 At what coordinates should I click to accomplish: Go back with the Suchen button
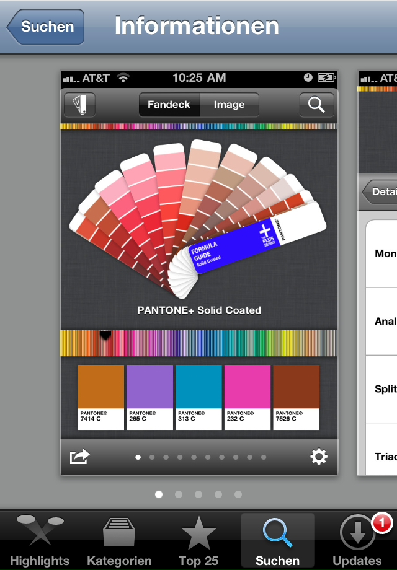tap(46, 27)
